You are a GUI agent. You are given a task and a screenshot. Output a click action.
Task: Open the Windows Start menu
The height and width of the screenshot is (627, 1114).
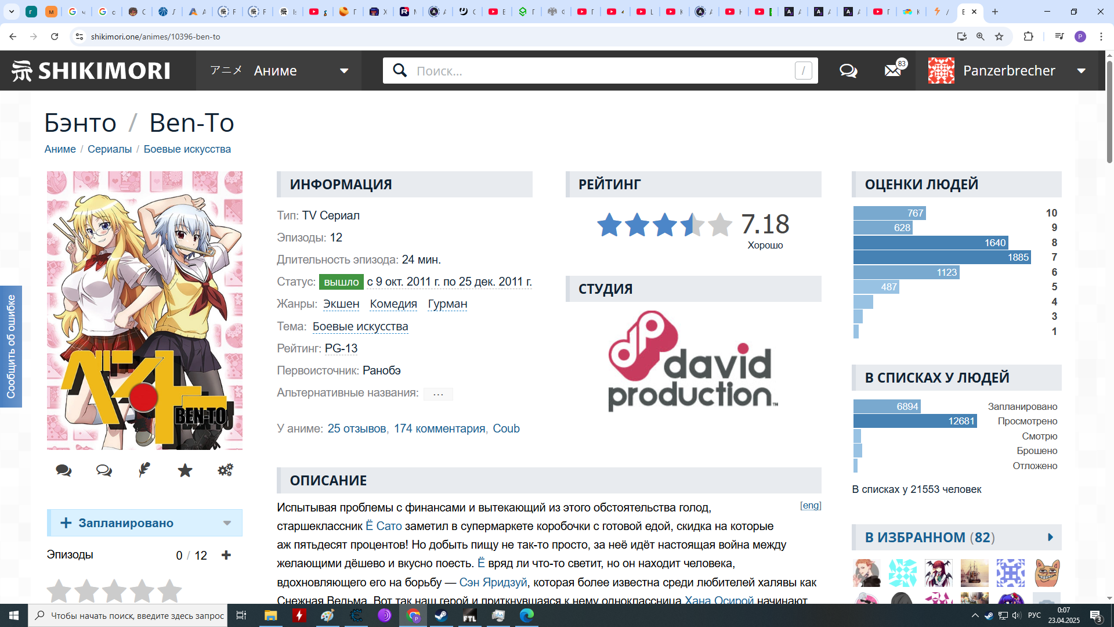pos(14,615)
